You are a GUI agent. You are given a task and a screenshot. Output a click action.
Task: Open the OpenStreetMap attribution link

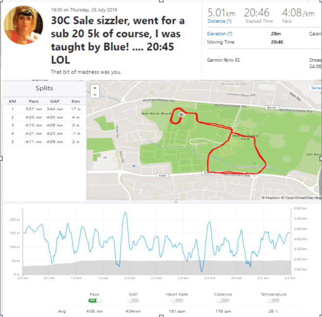pos(302,198)
